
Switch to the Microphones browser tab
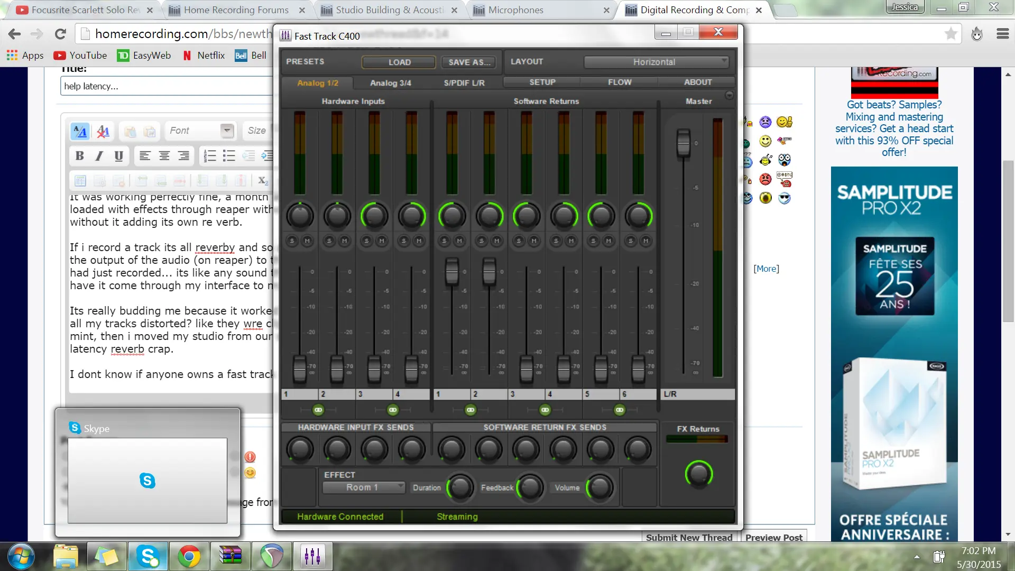pyautogui.click(x=540, y=10)
